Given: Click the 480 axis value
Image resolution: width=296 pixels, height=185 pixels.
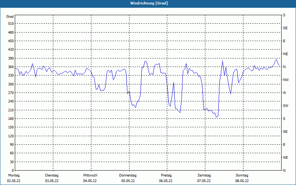Looking at the screenshot, I should coord(11,33).
